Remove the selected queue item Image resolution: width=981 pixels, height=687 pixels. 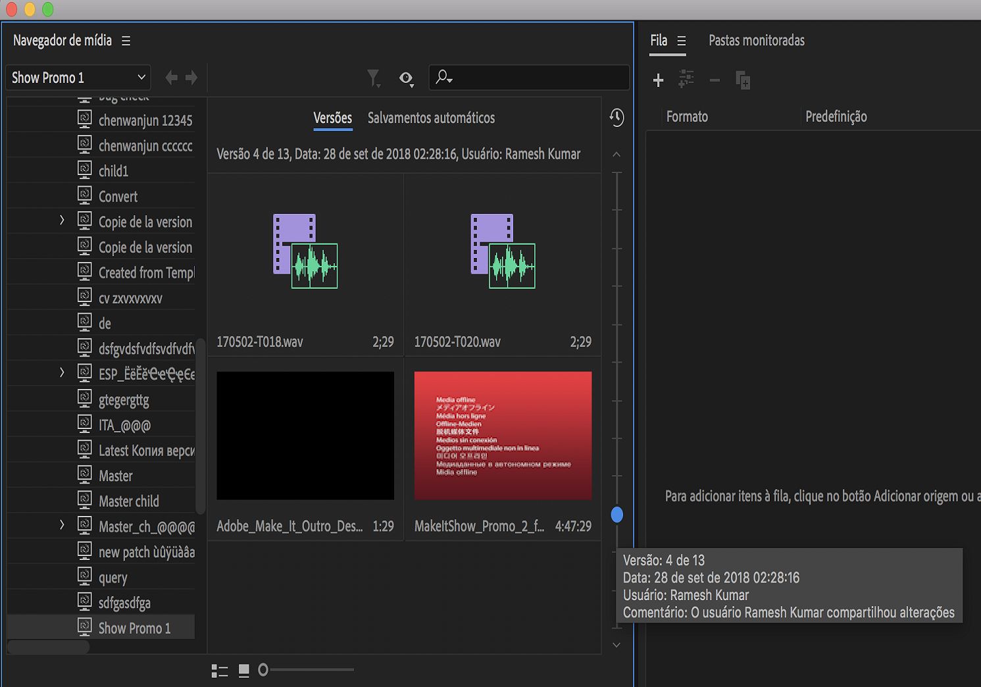[x=715, y=80]
